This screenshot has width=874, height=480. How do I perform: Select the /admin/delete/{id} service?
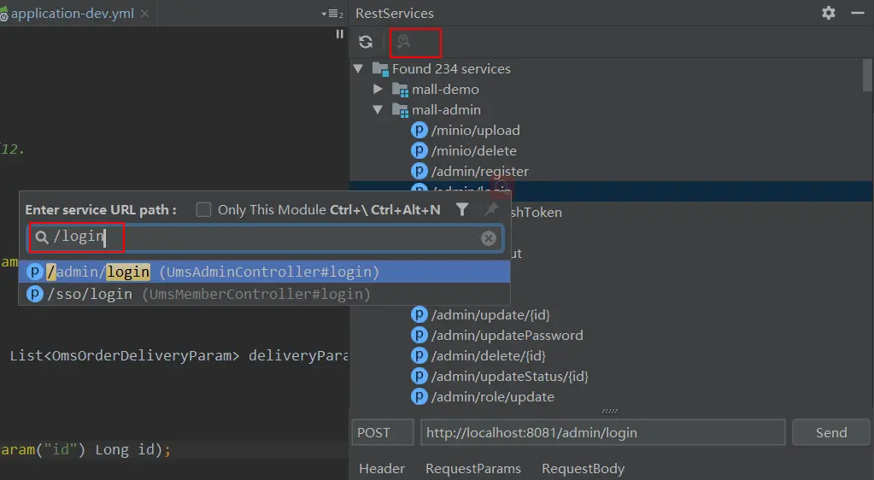489,355
